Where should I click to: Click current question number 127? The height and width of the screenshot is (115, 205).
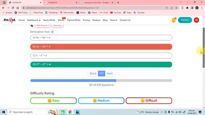pyautogui.click(x=102, y=73)
